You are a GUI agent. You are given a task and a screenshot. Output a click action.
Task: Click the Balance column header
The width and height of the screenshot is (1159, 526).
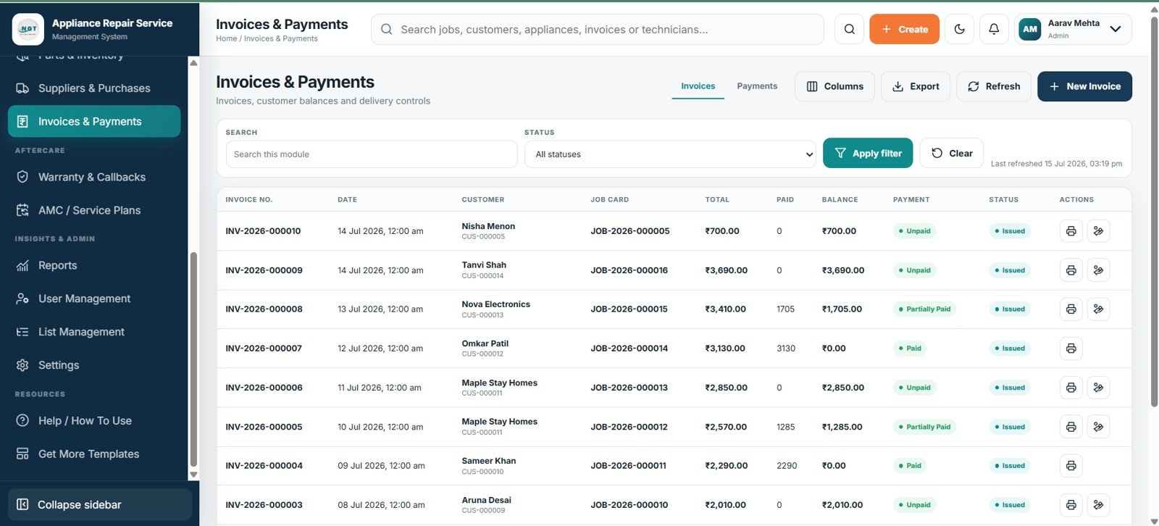point(840,200)
